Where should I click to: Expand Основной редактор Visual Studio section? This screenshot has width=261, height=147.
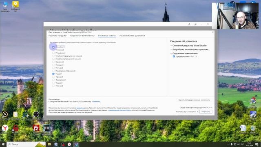171,45
